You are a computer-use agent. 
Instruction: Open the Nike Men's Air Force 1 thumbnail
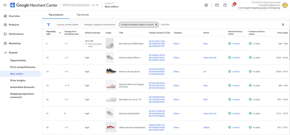tap(111, 99)
